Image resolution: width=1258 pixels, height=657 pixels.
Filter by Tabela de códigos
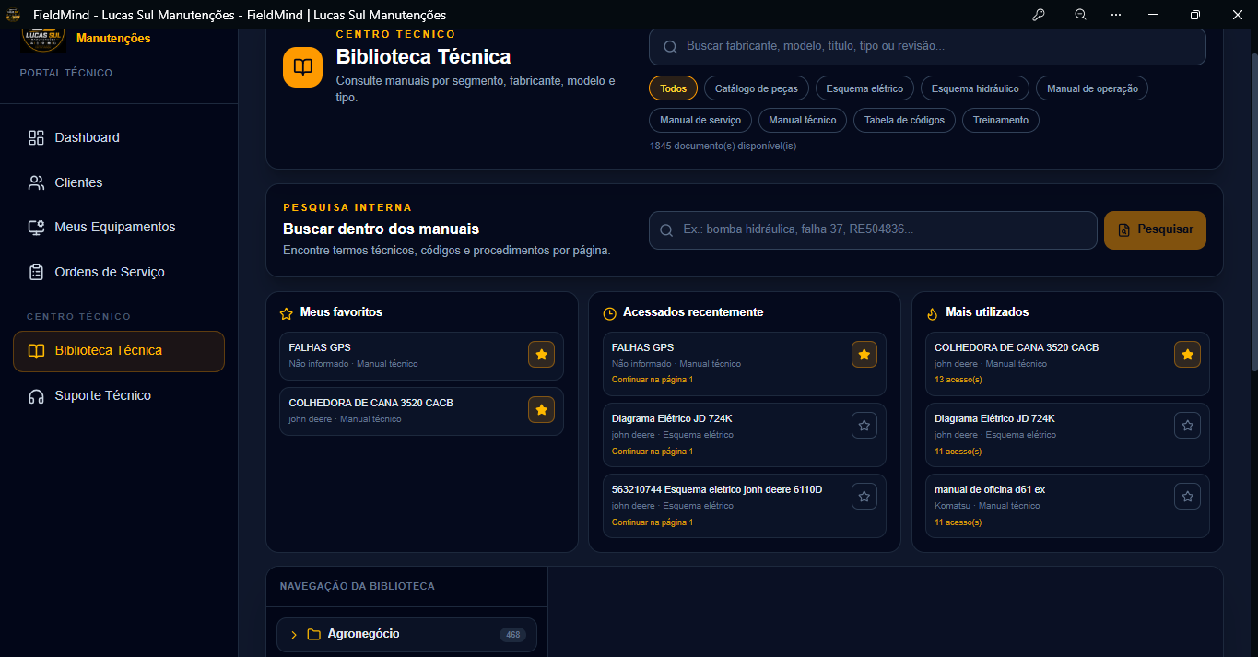click(904, 120)
